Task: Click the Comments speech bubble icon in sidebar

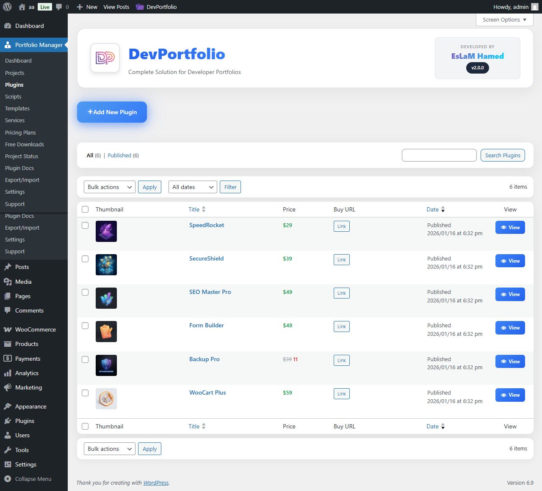Action: click(x=8, y=310)
